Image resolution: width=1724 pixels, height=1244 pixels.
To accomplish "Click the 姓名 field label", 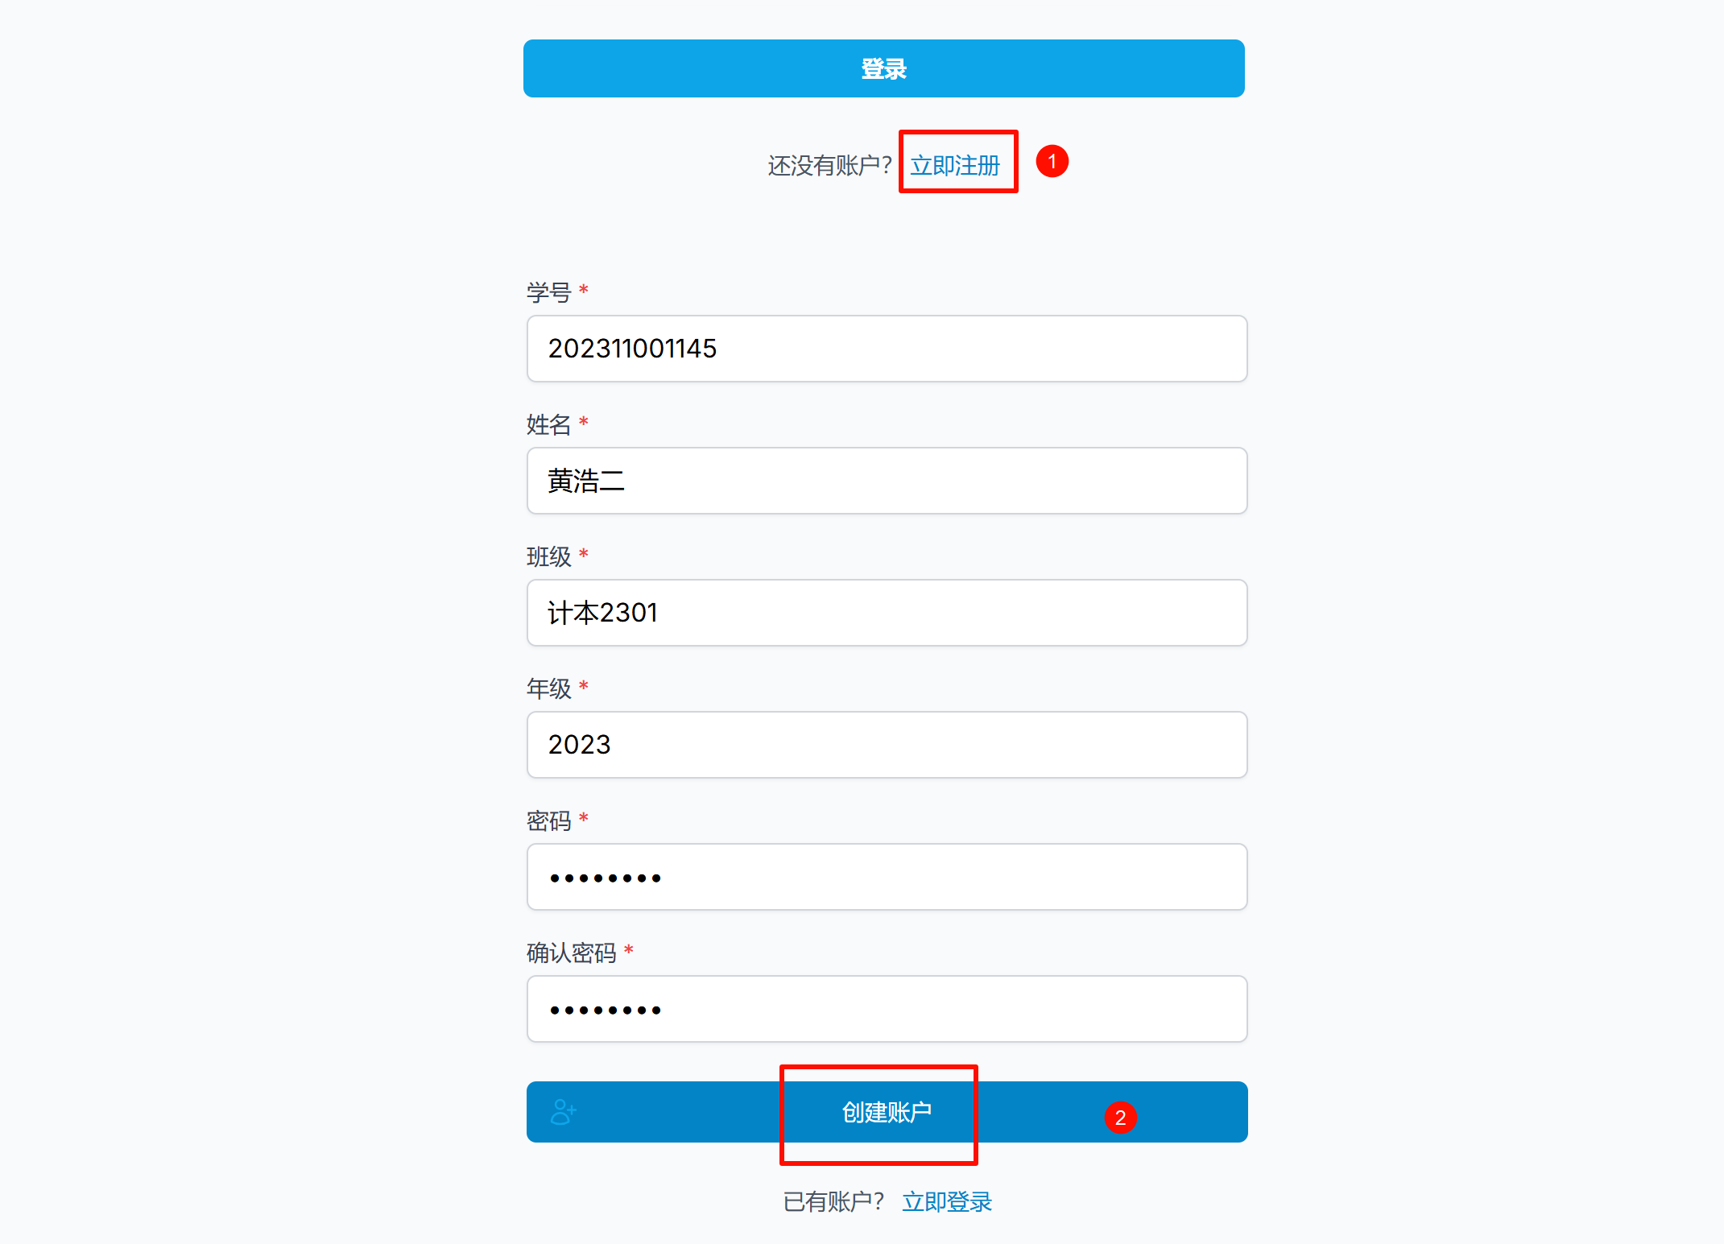I will tap(548, 424).
